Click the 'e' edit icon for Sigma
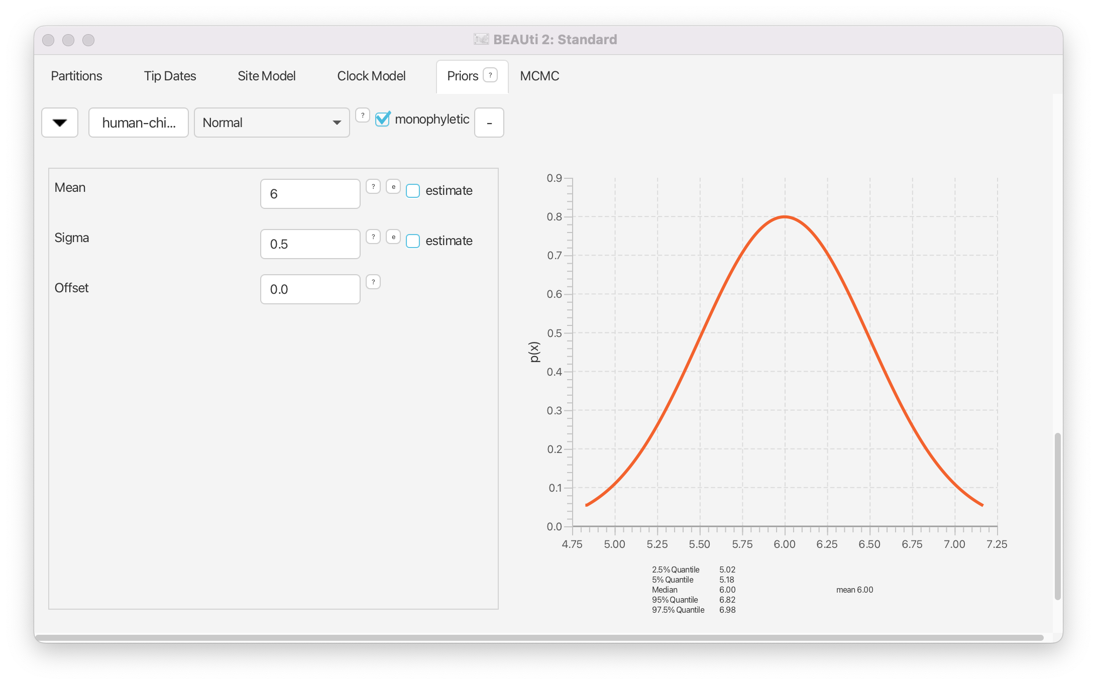 tap(393, 237)
